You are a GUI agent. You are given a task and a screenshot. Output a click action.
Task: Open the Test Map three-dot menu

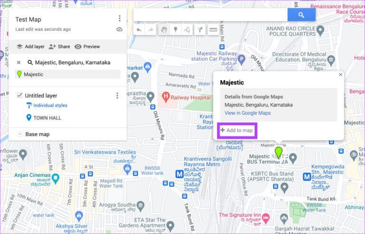pyautogui.click(x=119, y=19)
